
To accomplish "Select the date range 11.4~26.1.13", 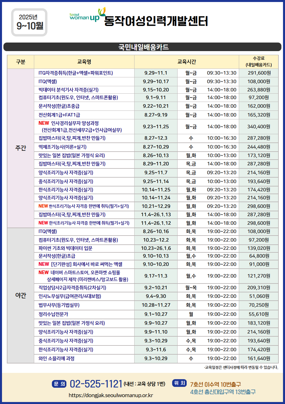I will coord(156,215).
